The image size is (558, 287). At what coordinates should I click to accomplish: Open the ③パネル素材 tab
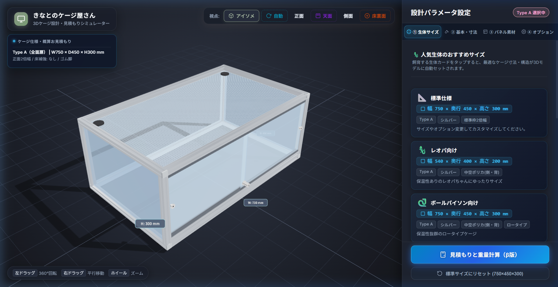(x=499, y=32)
